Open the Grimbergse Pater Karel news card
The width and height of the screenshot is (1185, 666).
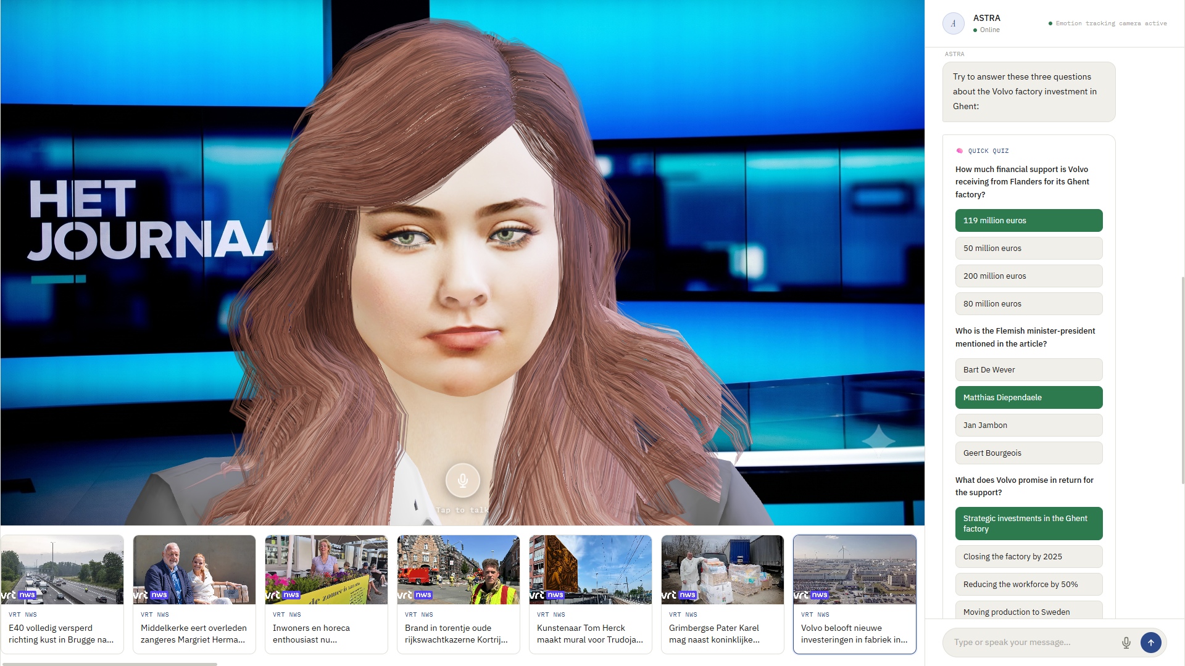(x=723, y=594)
